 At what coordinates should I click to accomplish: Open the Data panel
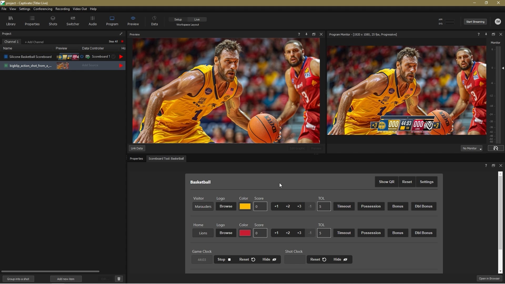[x=154, y=21]
